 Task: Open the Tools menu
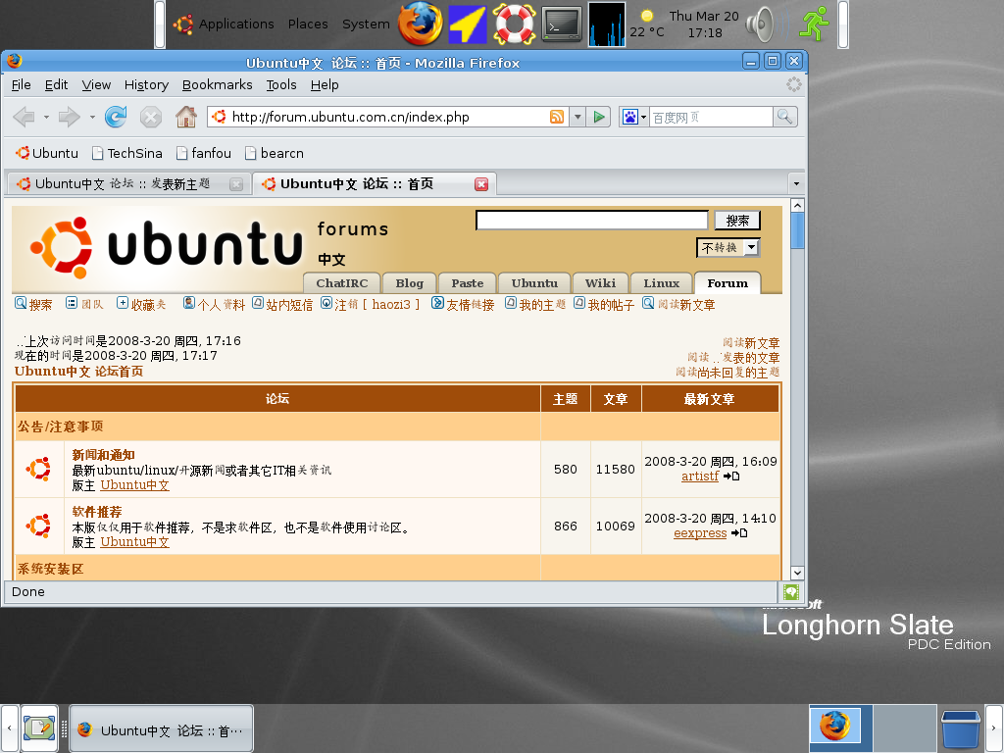point(281,84)
